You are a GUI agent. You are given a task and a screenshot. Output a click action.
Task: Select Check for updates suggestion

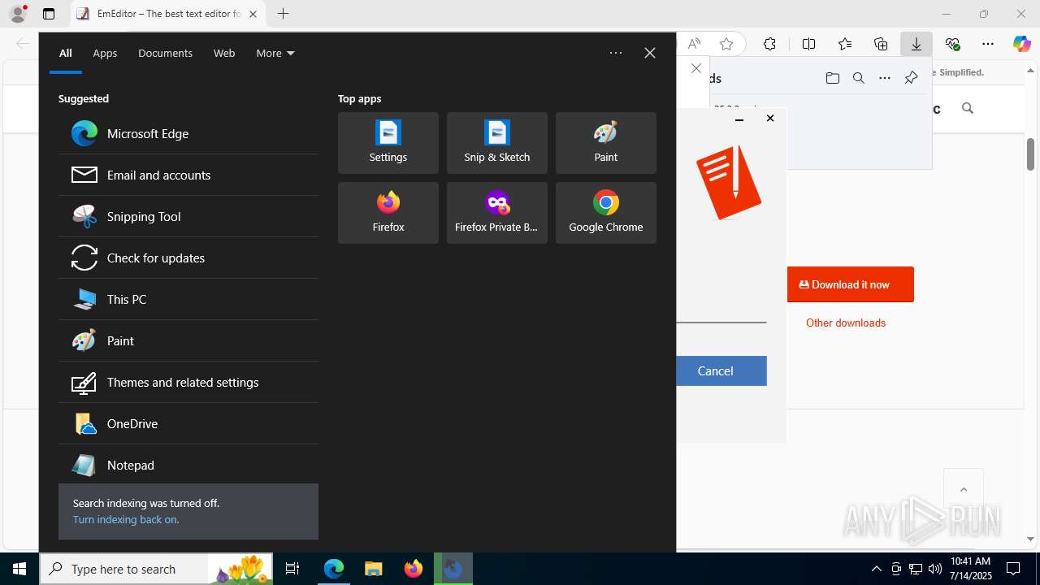pyautogui.click(x=188, y=258)
